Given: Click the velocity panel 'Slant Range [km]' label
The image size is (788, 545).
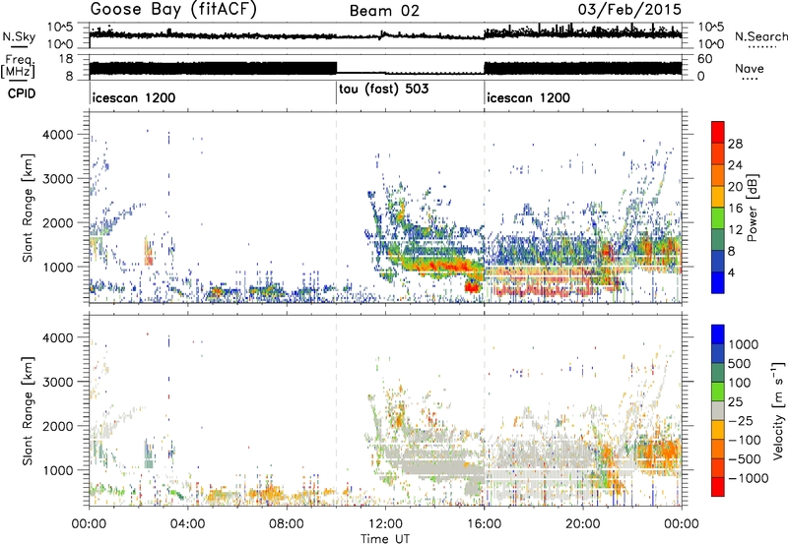Looking at the screenshot, I should [x=29, y=411].
